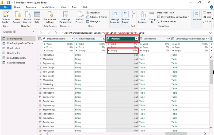The height and width of the screenshot is (135, 214).
Task: Open query Properties
Action: tap(93, 13)
